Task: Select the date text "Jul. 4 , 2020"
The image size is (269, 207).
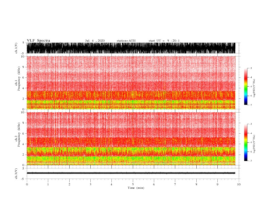Action: [95, 41]
